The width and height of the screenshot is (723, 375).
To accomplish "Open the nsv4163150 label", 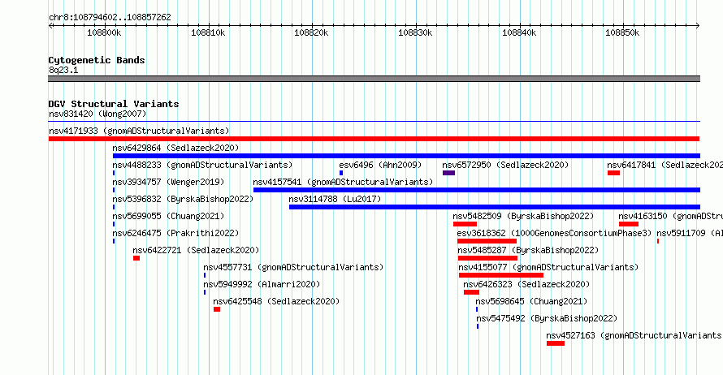I will pyautogui.click(x=670, y=216).
